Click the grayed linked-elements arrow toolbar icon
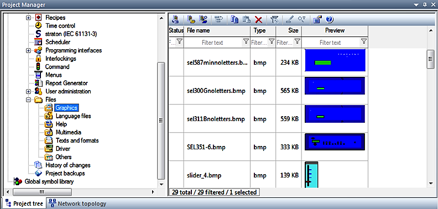The height and width of the screenshot is (209, 438). point(218,19)
